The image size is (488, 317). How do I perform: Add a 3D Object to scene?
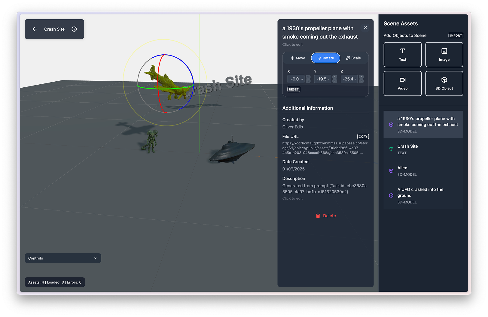pyautogui.click(x=444, y=83)
